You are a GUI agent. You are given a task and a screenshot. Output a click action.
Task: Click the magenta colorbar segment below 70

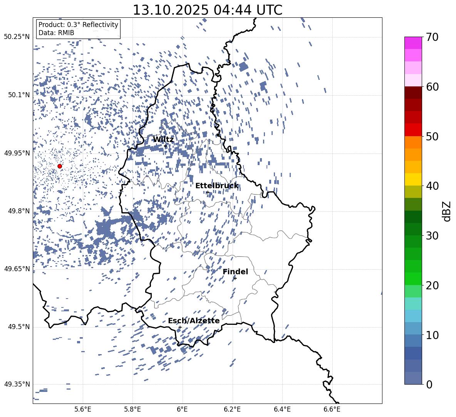(x=413, y=43)
